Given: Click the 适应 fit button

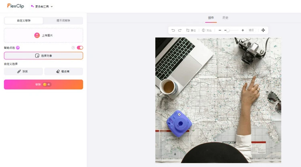Looking at the screenshot, I should [x=251, y=30].
